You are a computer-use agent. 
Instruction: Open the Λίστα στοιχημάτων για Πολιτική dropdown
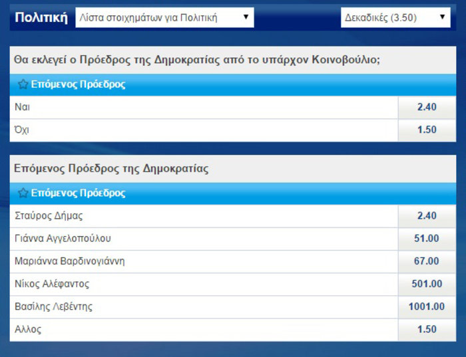click(164, 18)
